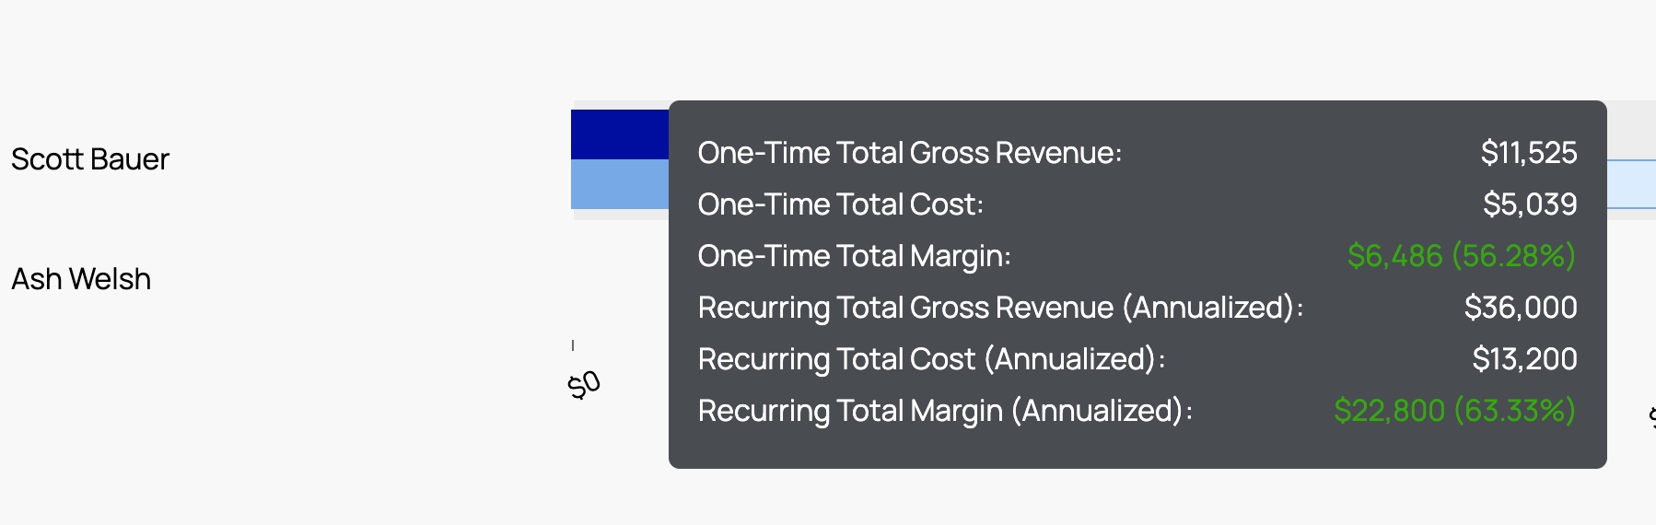This screenshot has height=525, width=1656.
Task: Select Scott Bauer's dark blue bar segment
Action: (619, 134)
